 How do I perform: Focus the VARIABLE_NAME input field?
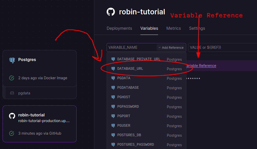click(131, 47)
